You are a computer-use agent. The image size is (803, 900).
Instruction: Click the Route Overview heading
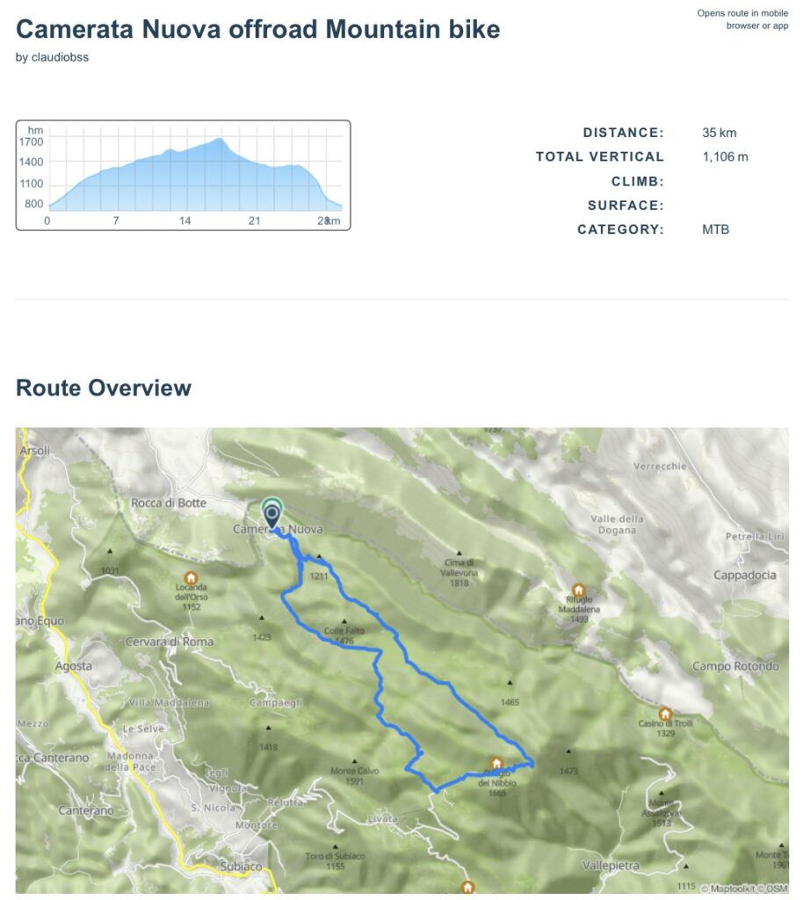tap(104, 388)
